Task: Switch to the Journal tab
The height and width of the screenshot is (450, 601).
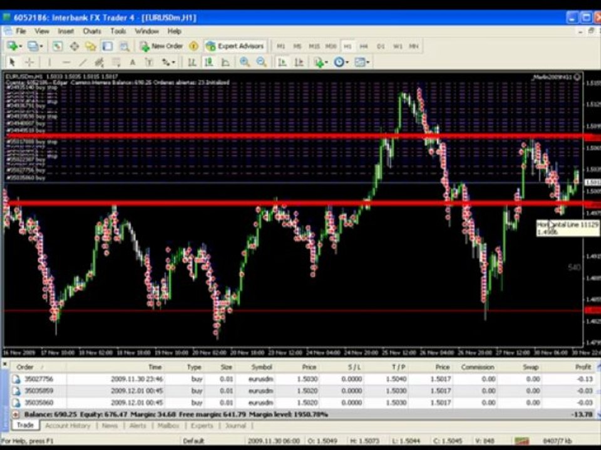Action: pos(235,426)
